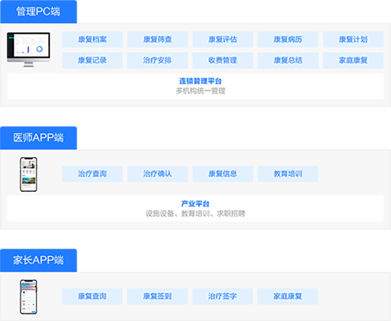
Task: Click the 家长APP phone icon
Action: coord(29,297)
